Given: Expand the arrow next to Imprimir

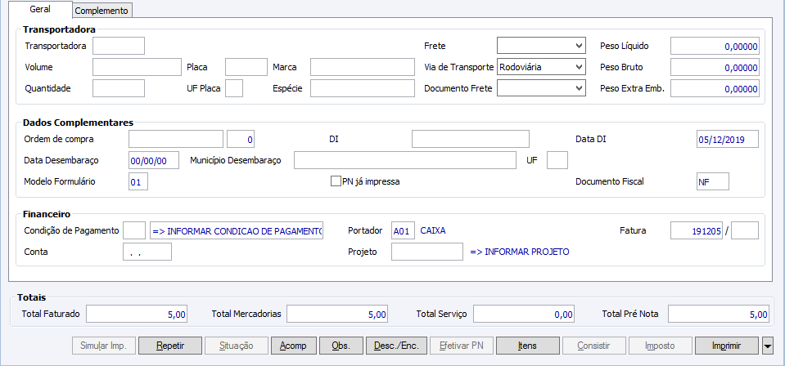Looking at the screenshot, I should (x=768, y=346).
